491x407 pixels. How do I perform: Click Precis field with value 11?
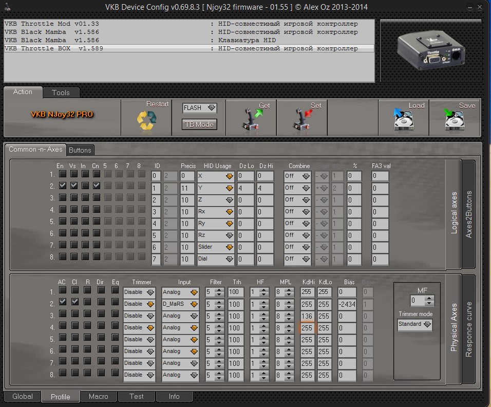coord(187,188)
